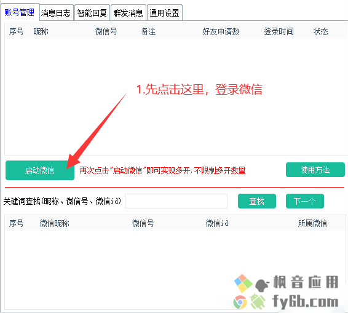
Task: Click the 下一个 button
Action: click(305, 201)
